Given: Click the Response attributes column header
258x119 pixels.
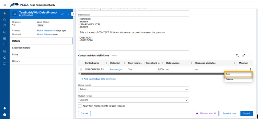Looking at the screenshot, I should tap(205, 63).
